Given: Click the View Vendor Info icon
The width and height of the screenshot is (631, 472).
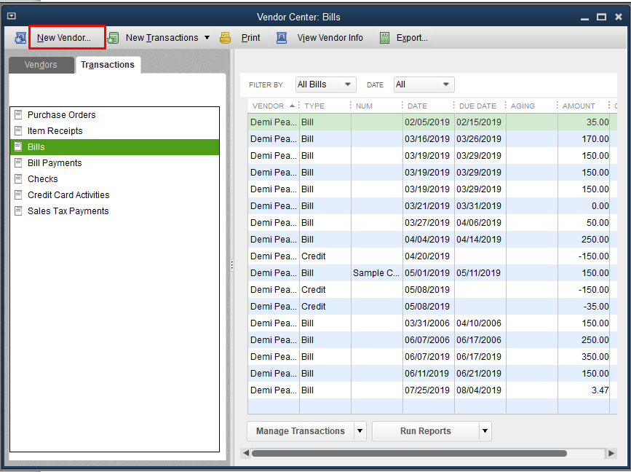Looking at the screenshot, I should click(282, 38).
